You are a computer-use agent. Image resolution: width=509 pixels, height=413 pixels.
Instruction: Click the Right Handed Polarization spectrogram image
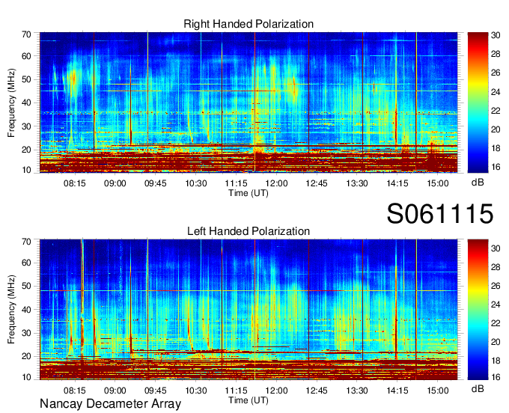[x=249, y=103]
